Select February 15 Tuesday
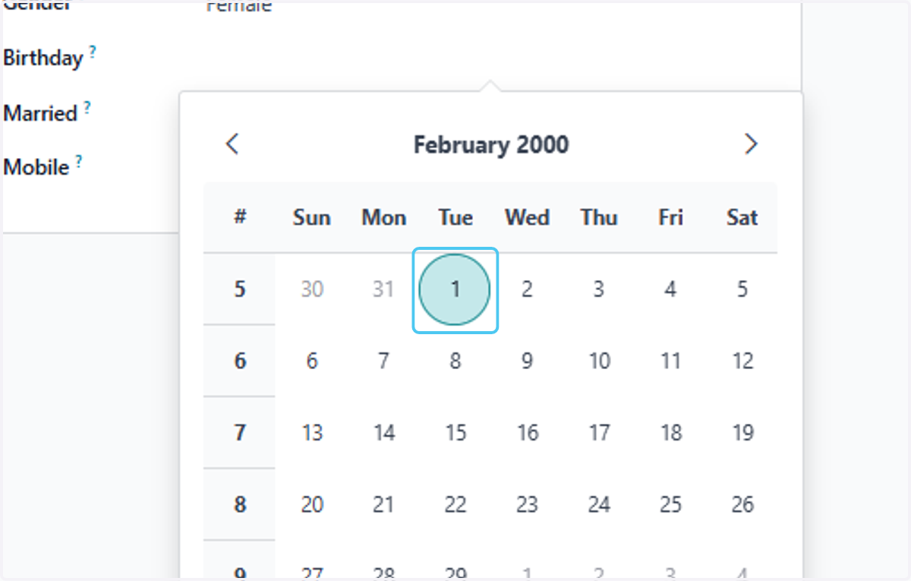The image size is (911, 581). (x=455, y=433)
